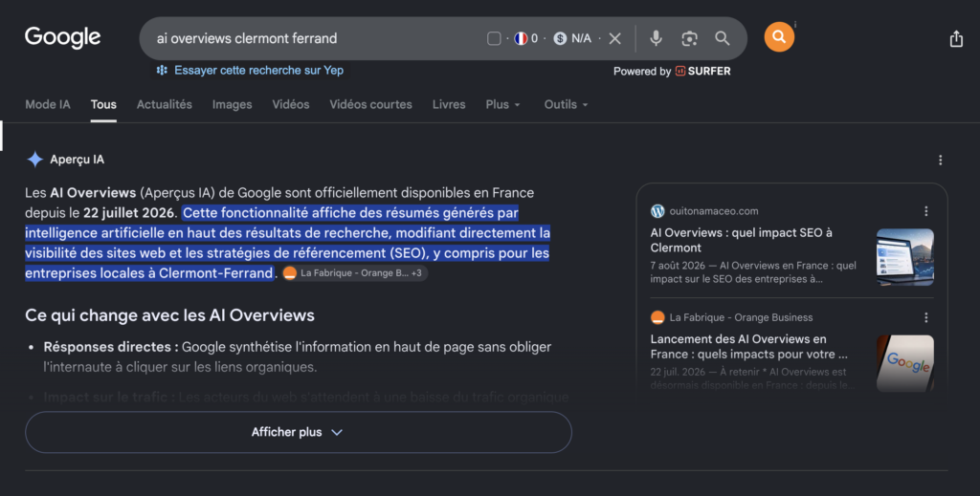Open the Vidéos tab

point(291,105)
